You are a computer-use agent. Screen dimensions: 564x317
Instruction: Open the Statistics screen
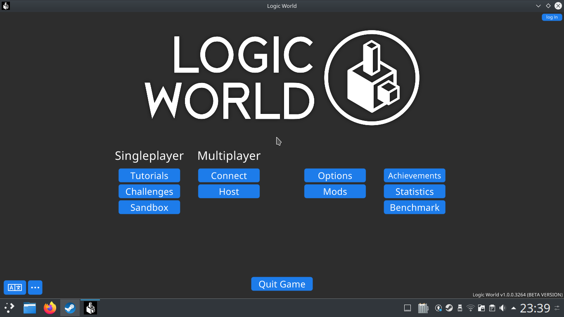[x=415, y=192]
